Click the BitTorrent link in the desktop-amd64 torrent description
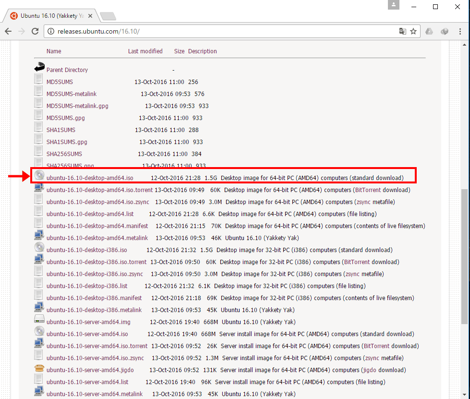 click(x=368, y=190)
